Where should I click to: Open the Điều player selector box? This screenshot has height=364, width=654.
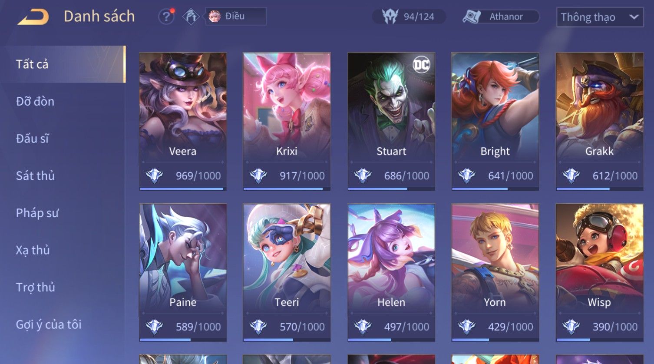[236, 17]
